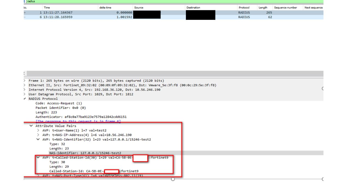Sort by delta time column header
This screenshot has height=184, width=347.
105,8
